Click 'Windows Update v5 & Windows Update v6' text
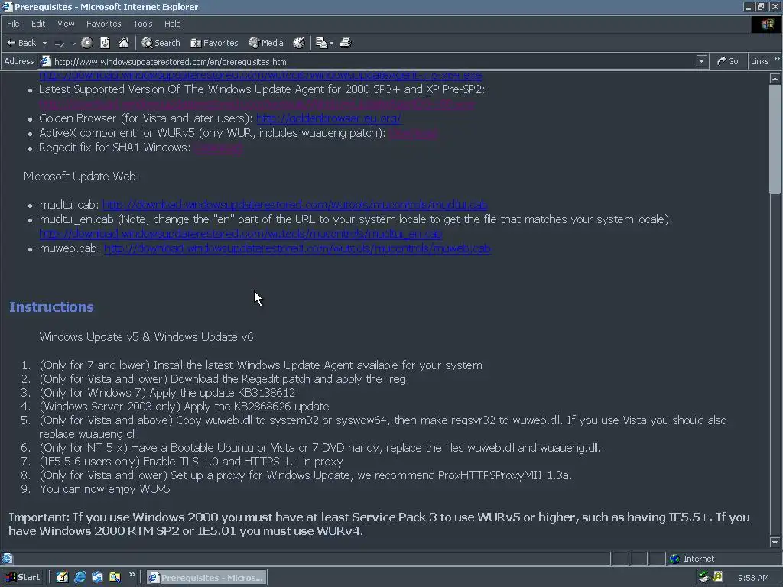The image size is (783, 587). tap(146, 337)
